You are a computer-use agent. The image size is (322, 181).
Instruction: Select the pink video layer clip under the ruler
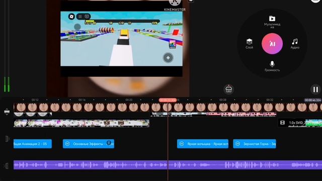click(241, 114)
